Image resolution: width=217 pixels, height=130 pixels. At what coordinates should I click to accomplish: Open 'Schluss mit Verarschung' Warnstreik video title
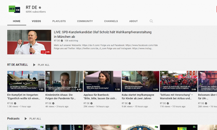[x=176, y=97]
